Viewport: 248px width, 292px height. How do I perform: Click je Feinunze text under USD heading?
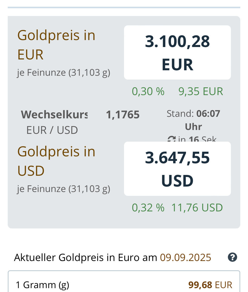click(64, 189)
